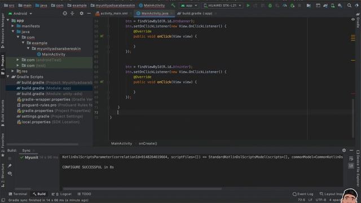Collapse the app module tree node
Viewport: 361px width, 203px height.
coord(8,20)
